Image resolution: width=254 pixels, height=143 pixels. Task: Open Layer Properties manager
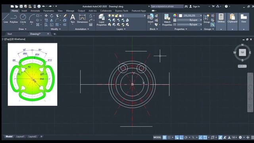click(x=102, y=20)
